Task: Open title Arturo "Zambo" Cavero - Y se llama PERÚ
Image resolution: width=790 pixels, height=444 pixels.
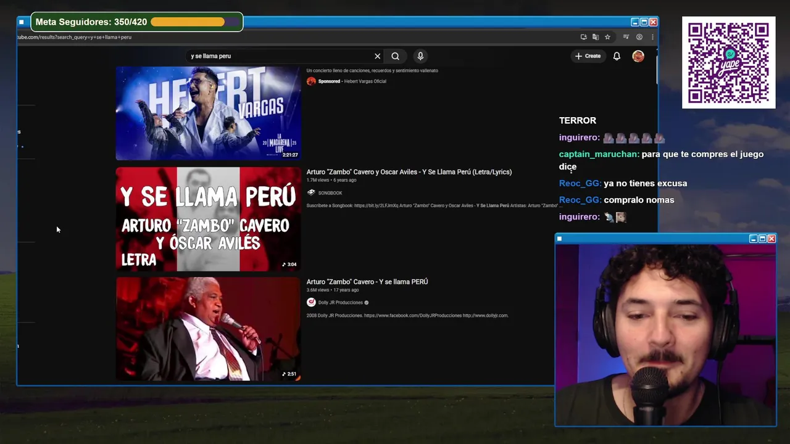Action: pyautogui.click(x=367, y=282)
